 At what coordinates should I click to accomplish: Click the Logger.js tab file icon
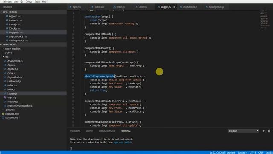(x=159, y=7)
